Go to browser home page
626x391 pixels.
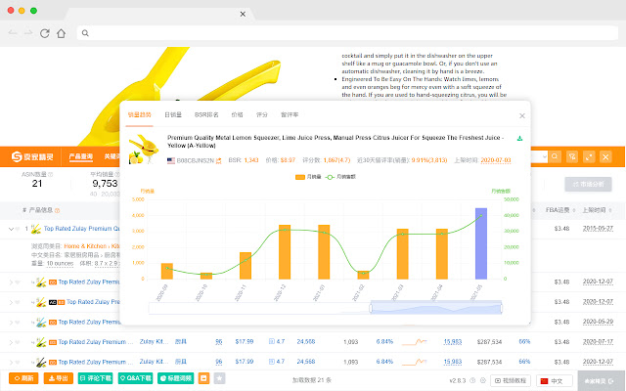coord(61,33)
